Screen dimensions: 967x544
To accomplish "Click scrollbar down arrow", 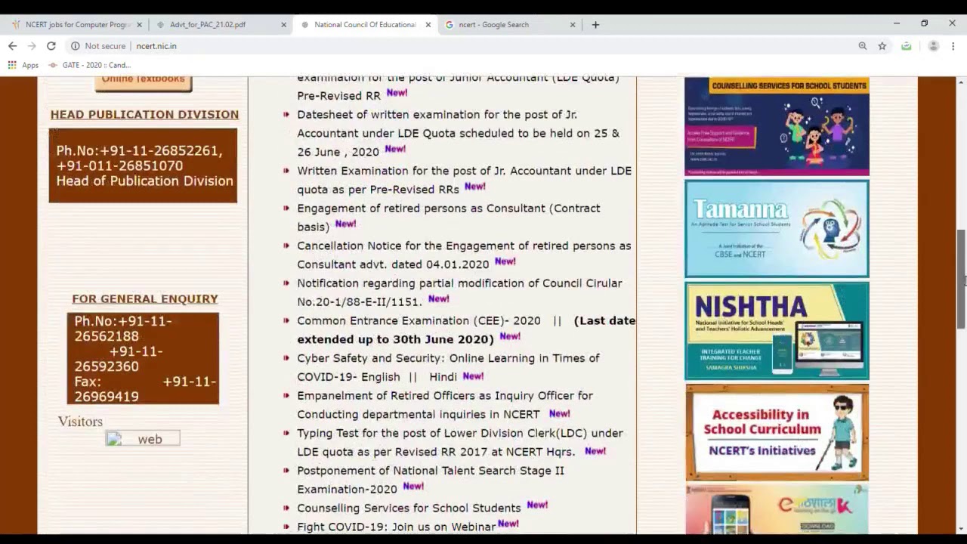I will (961, 529).
